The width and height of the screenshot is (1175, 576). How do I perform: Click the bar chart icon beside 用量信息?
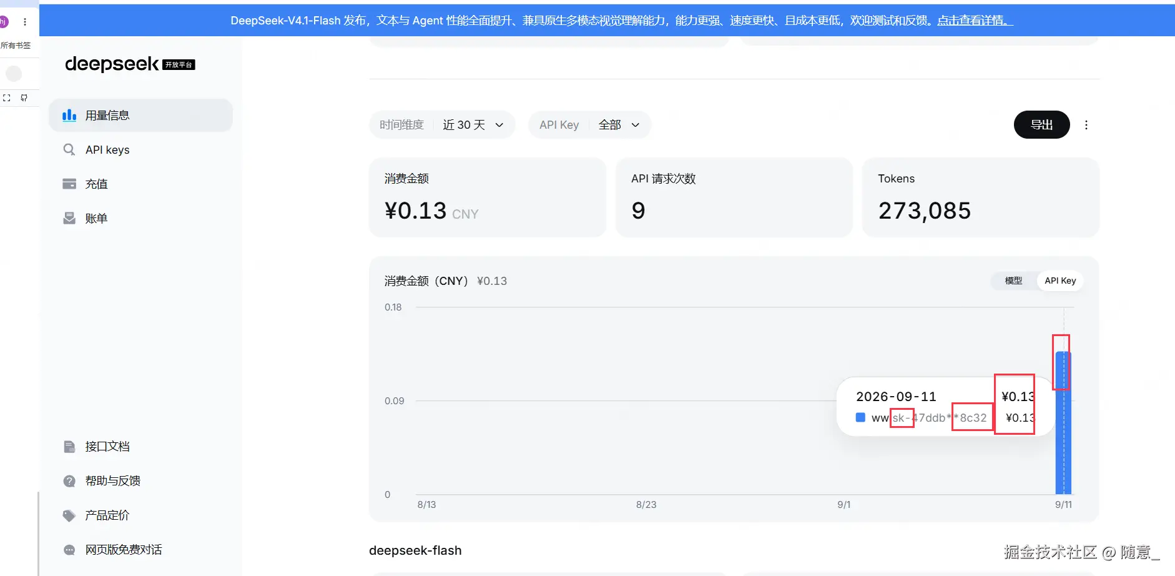pyautogui.click(x=69, y=115)
